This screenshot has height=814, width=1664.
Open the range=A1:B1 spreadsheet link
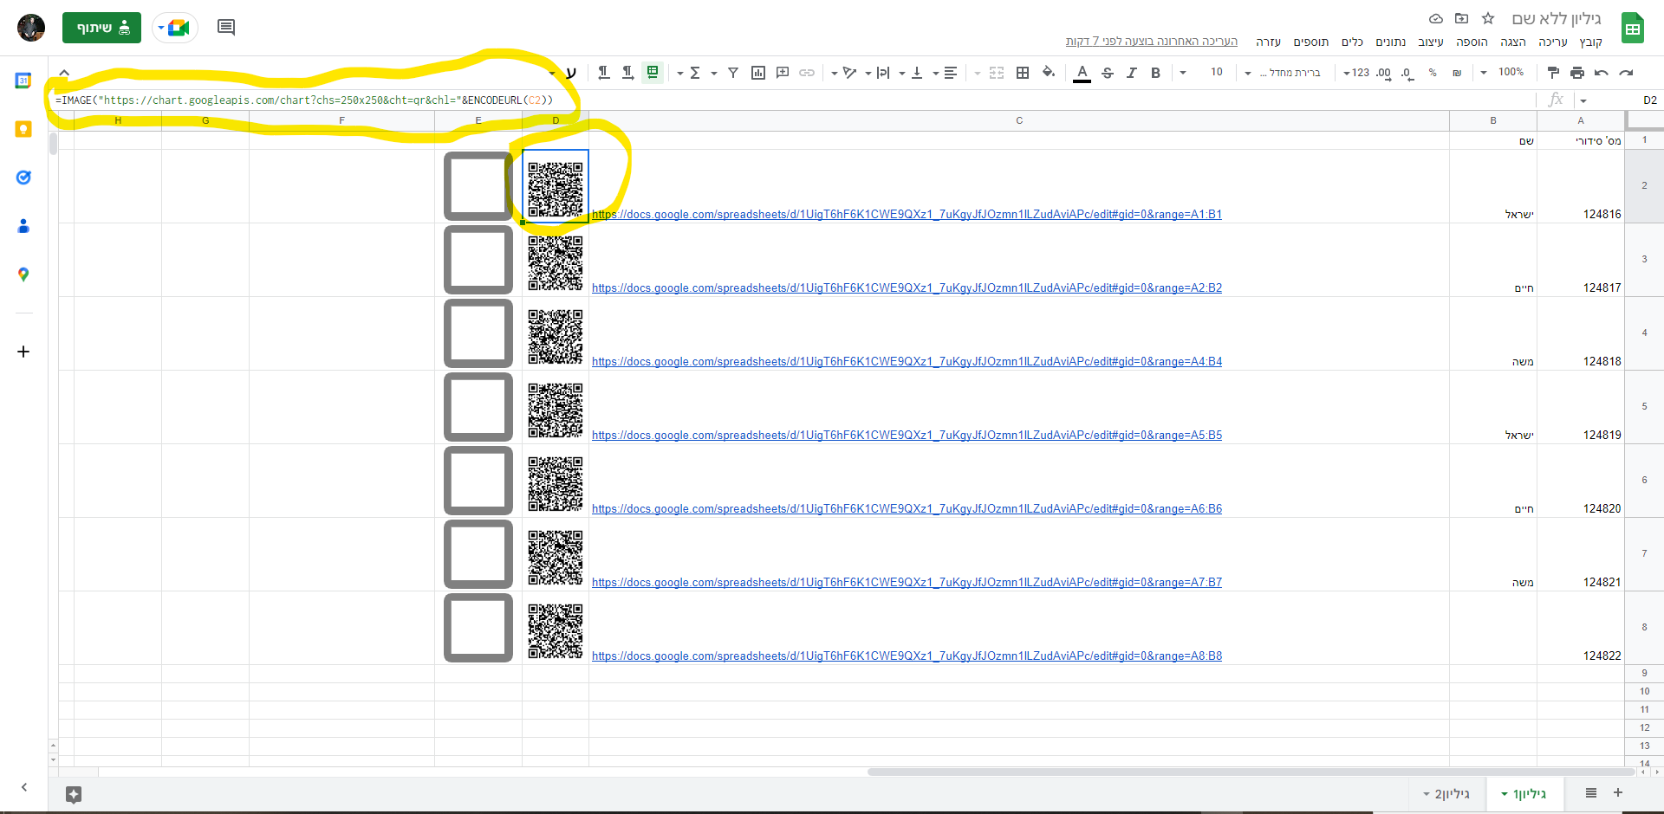[x=907, y=215]
